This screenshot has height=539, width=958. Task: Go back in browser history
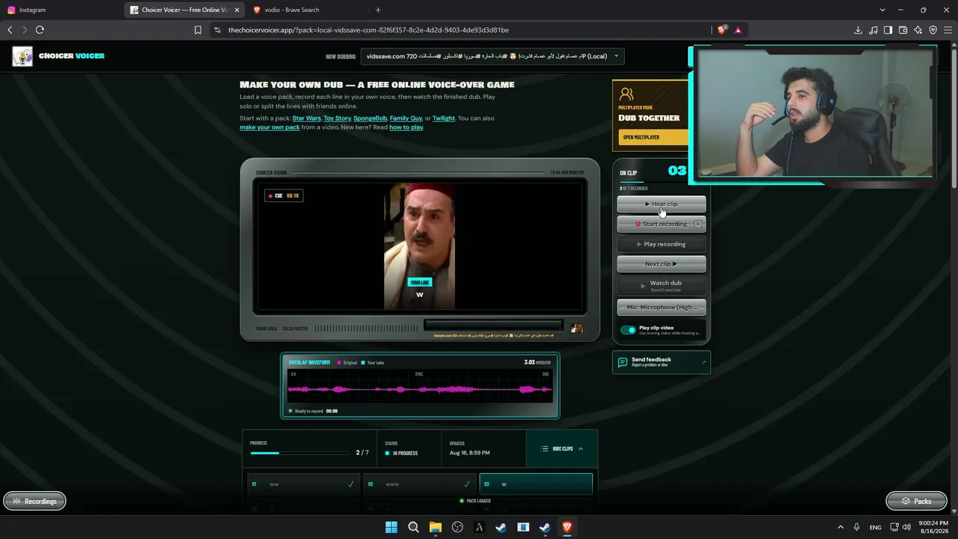(x=10, y=30)
